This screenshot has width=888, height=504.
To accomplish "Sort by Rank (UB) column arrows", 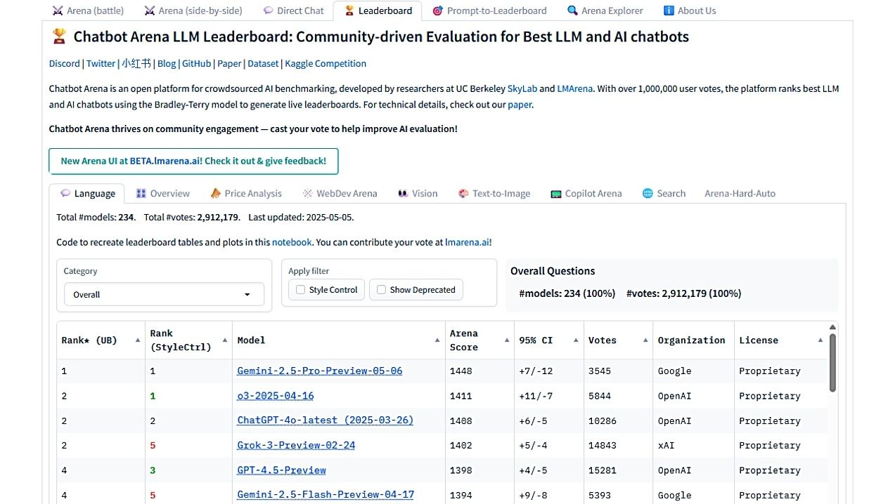I will pos(136,340).
